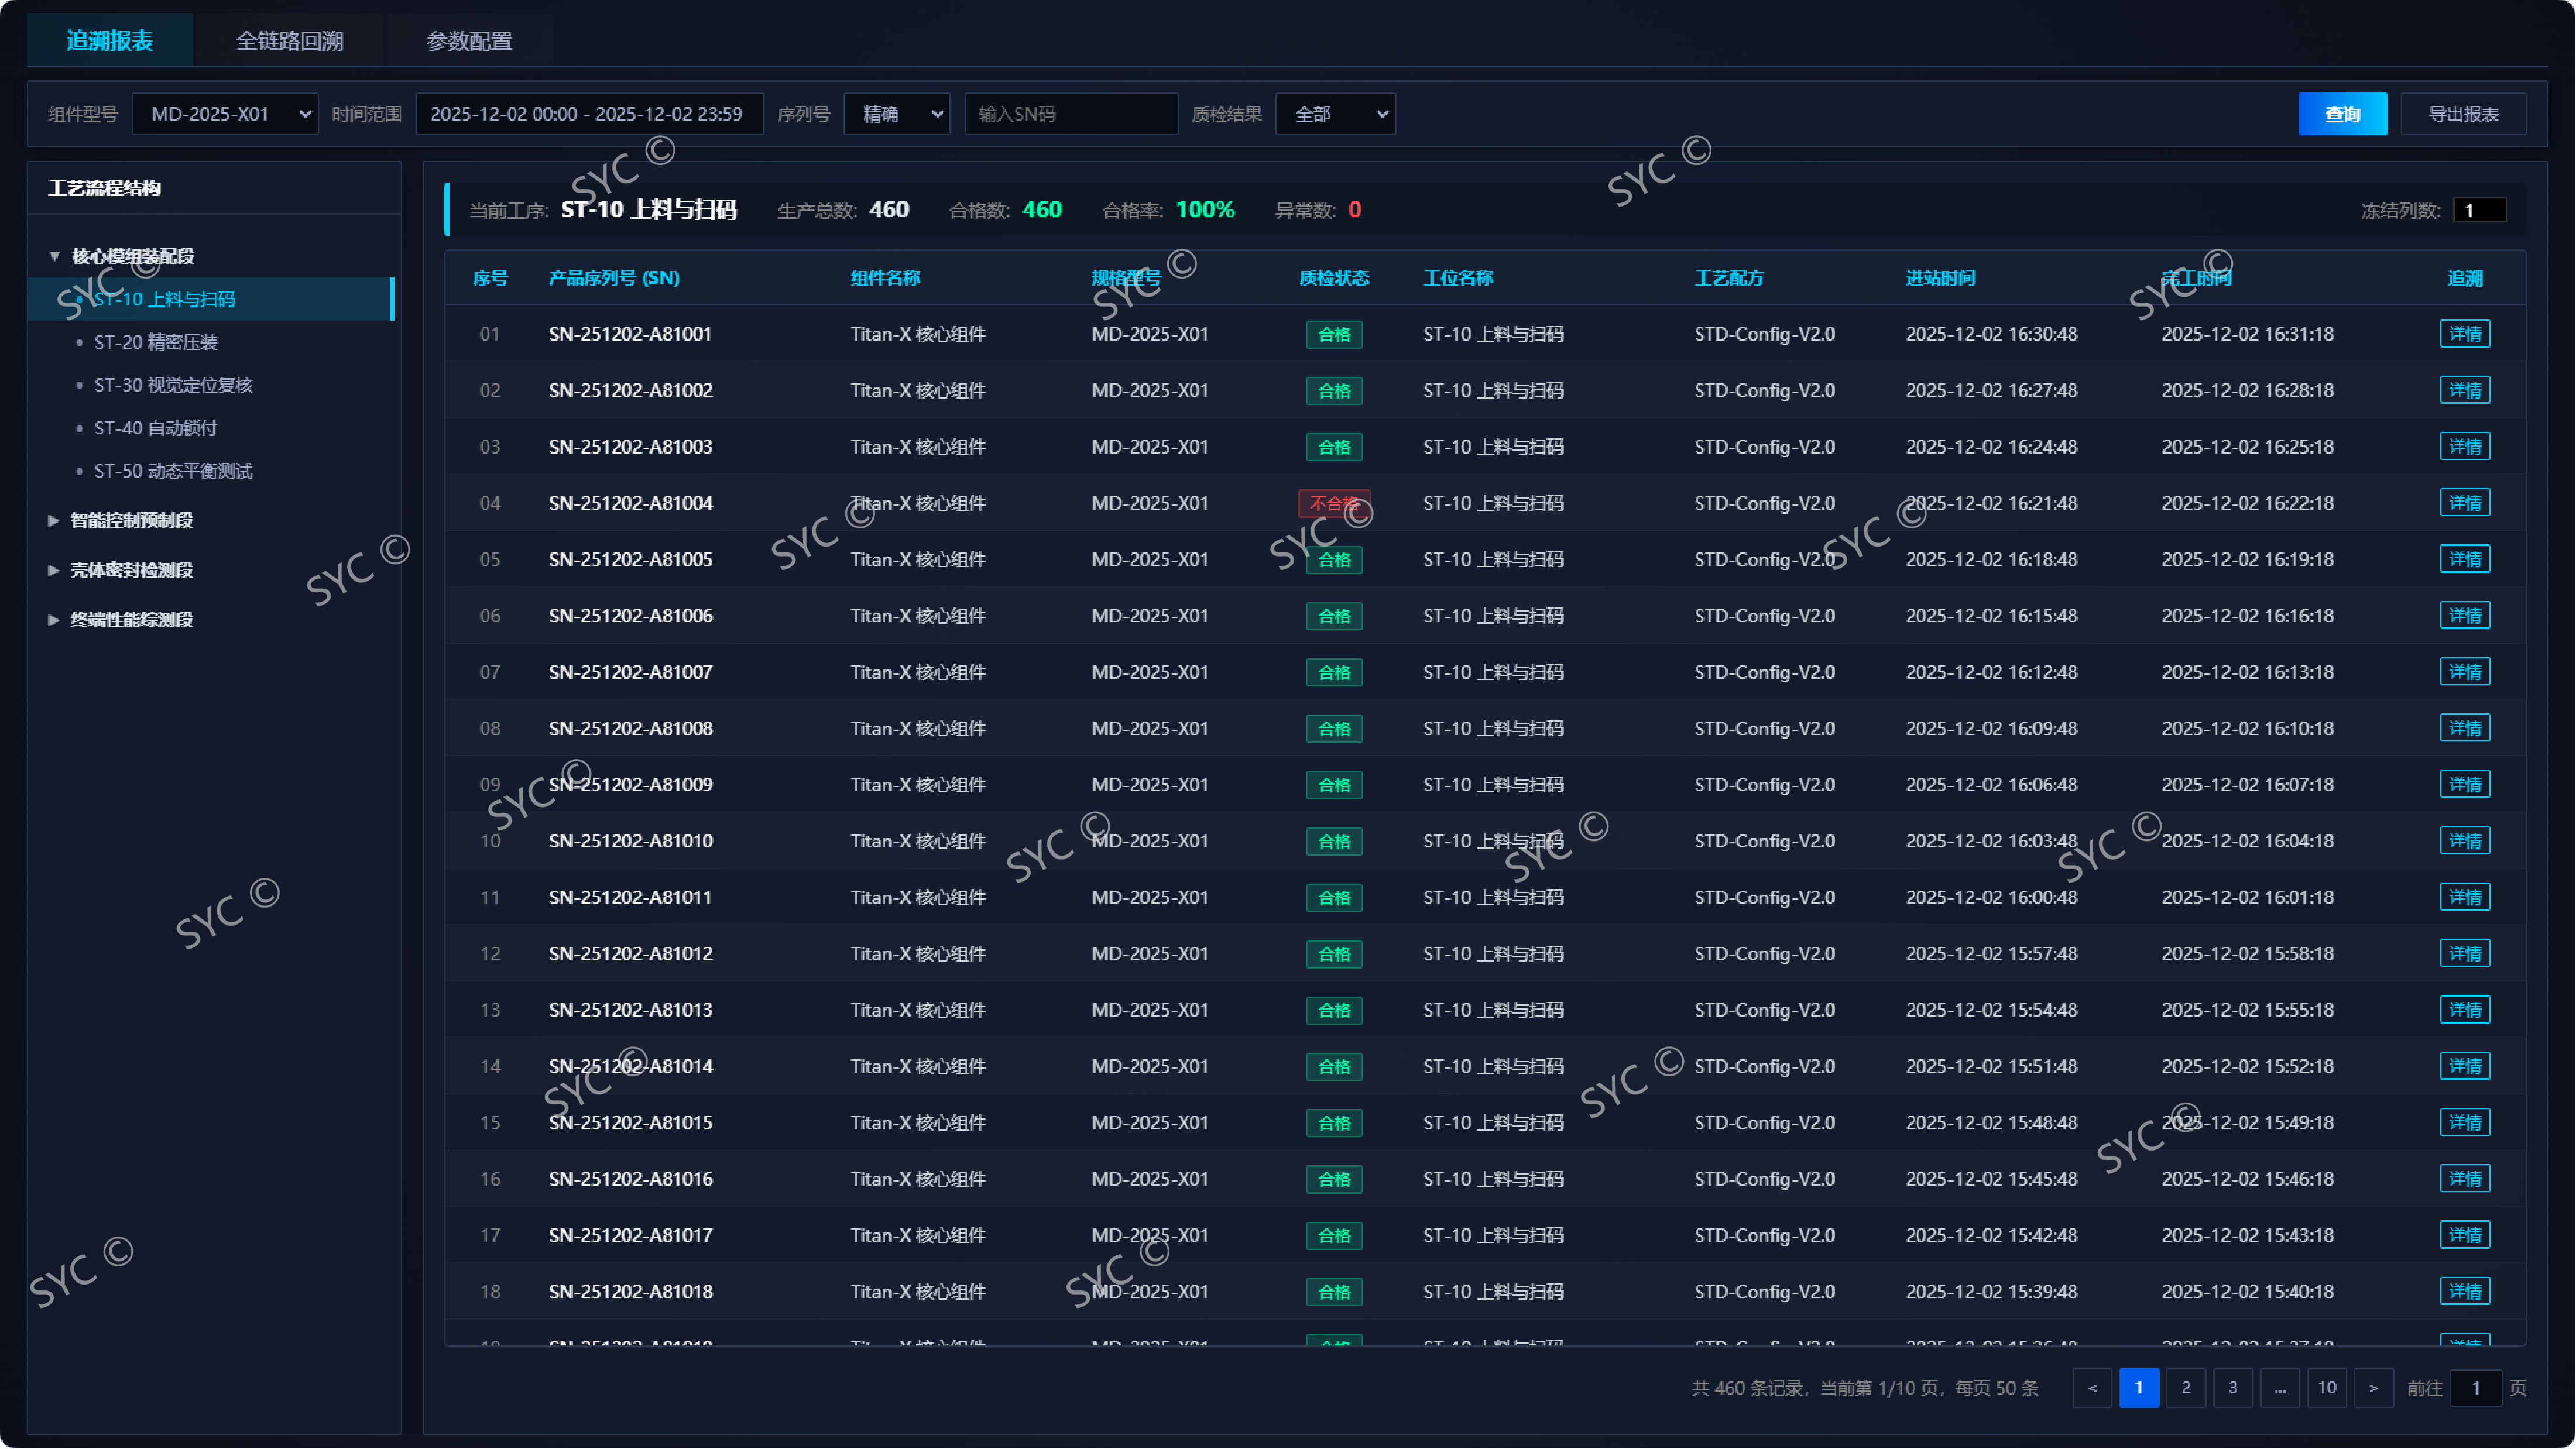The image size is (2576, 1449).
Task: Open 详情 for row 18 SN-251202-A81018
Action: (2464, 1291)
